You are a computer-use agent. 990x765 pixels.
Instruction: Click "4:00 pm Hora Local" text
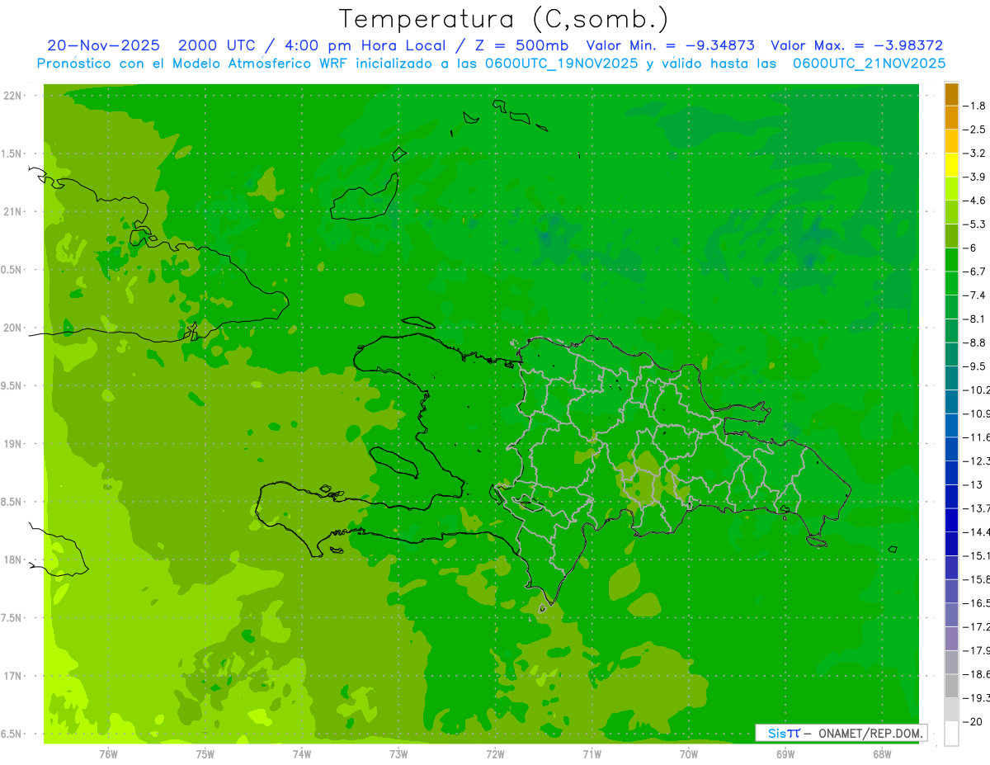coord(364,45)
